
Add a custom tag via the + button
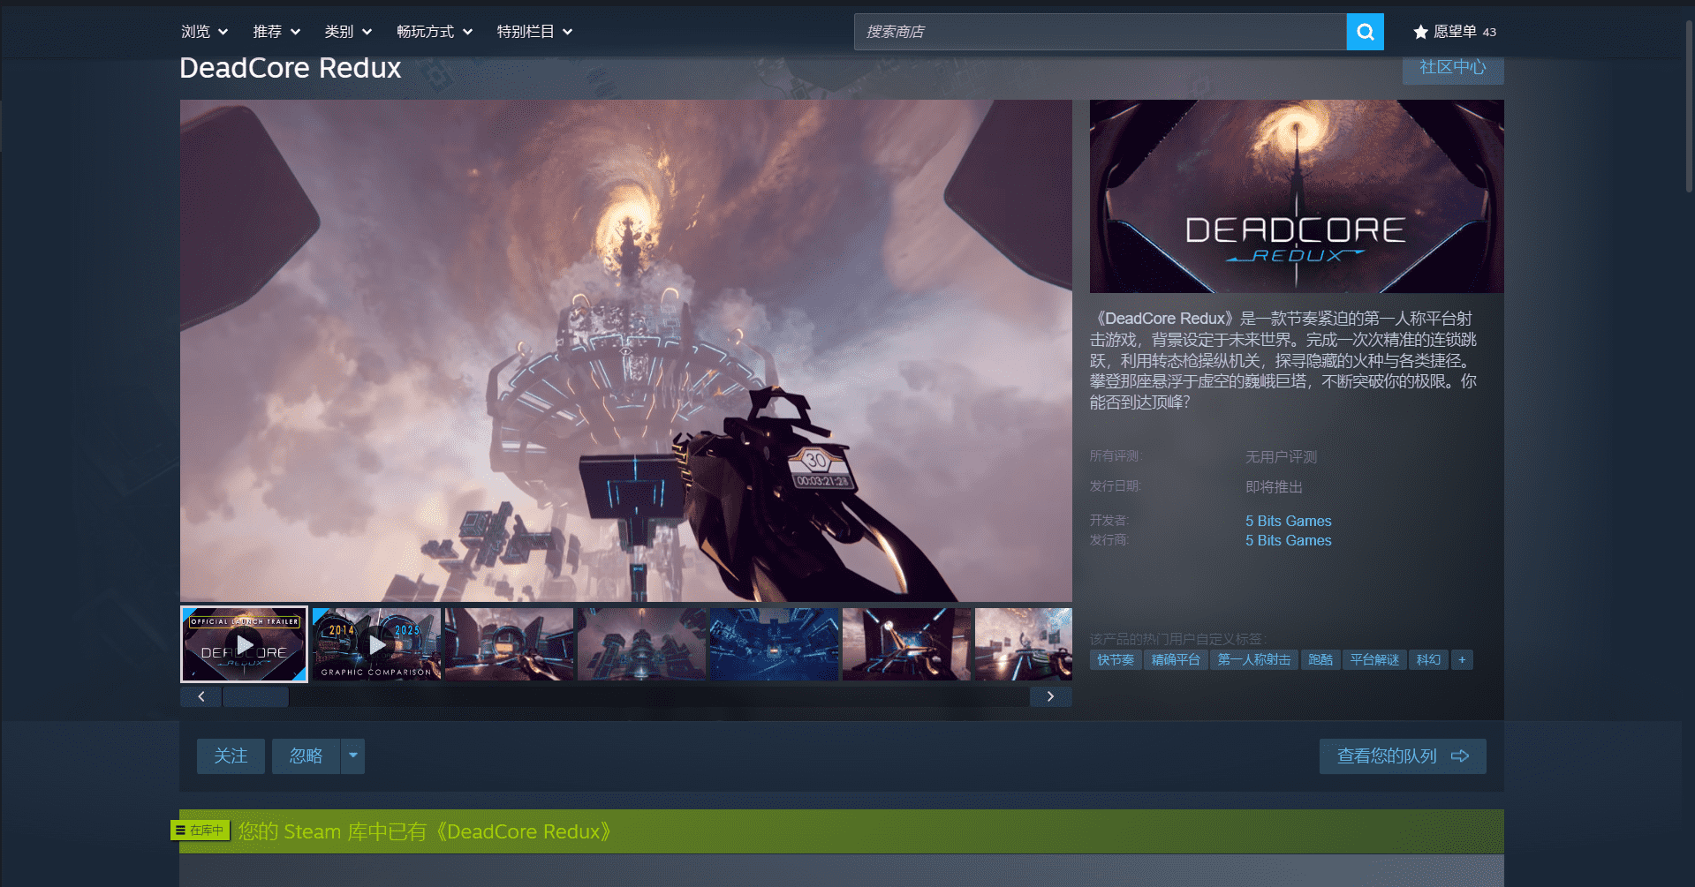[1462, 659]
